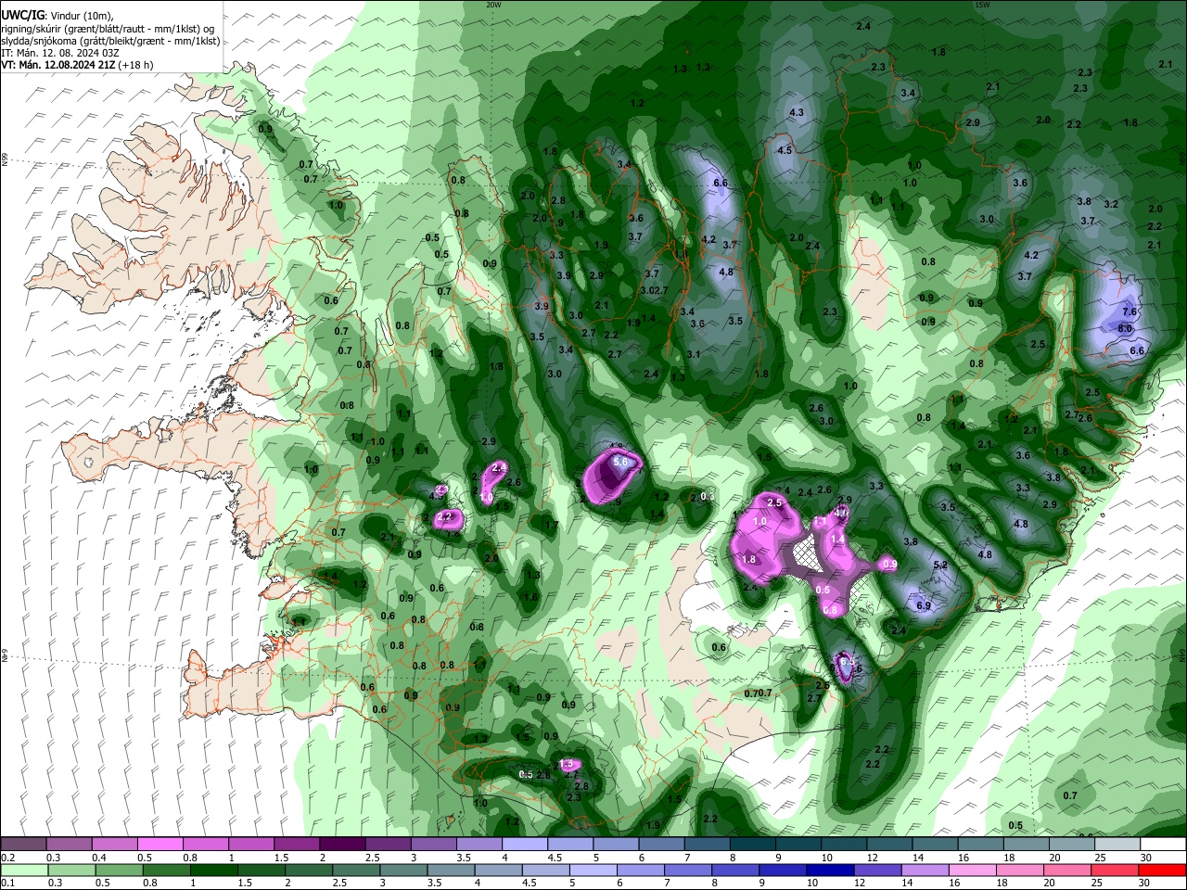This screenshot has width=1187, height=890.
Task: Click the 'UWC/IG' title text
Action: 22,15
